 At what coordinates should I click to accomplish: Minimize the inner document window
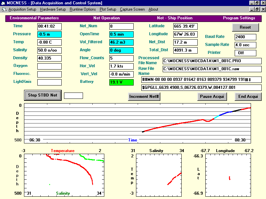click(252, 9)
